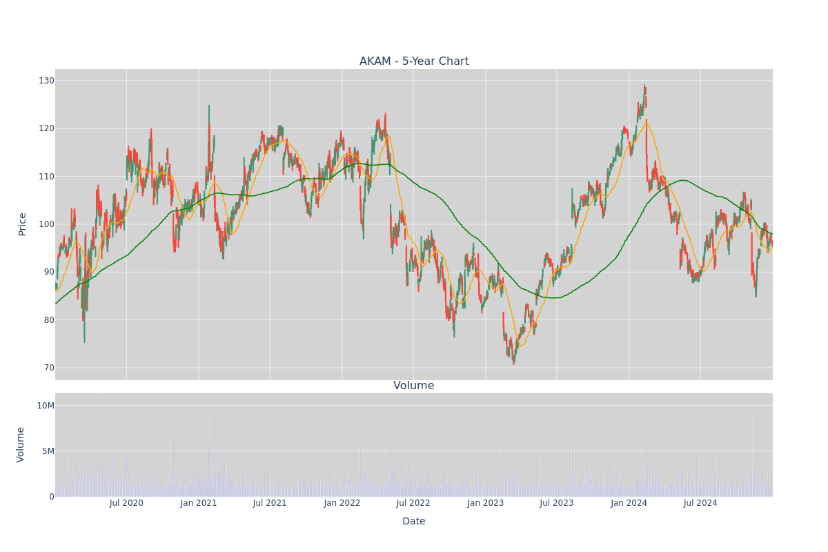Click the Jul 2023 date tick label

[557, 503]
